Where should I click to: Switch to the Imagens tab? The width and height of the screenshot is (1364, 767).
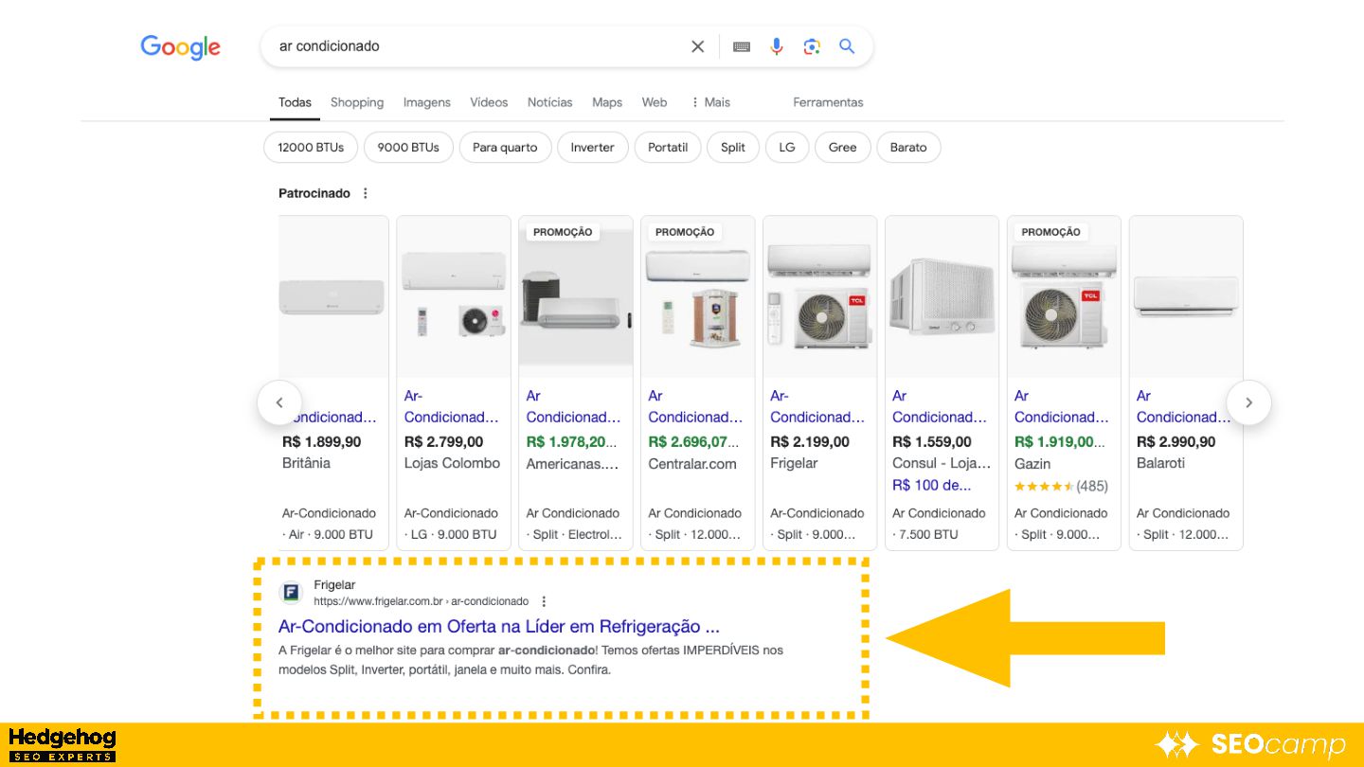click(x=426, y=102)
